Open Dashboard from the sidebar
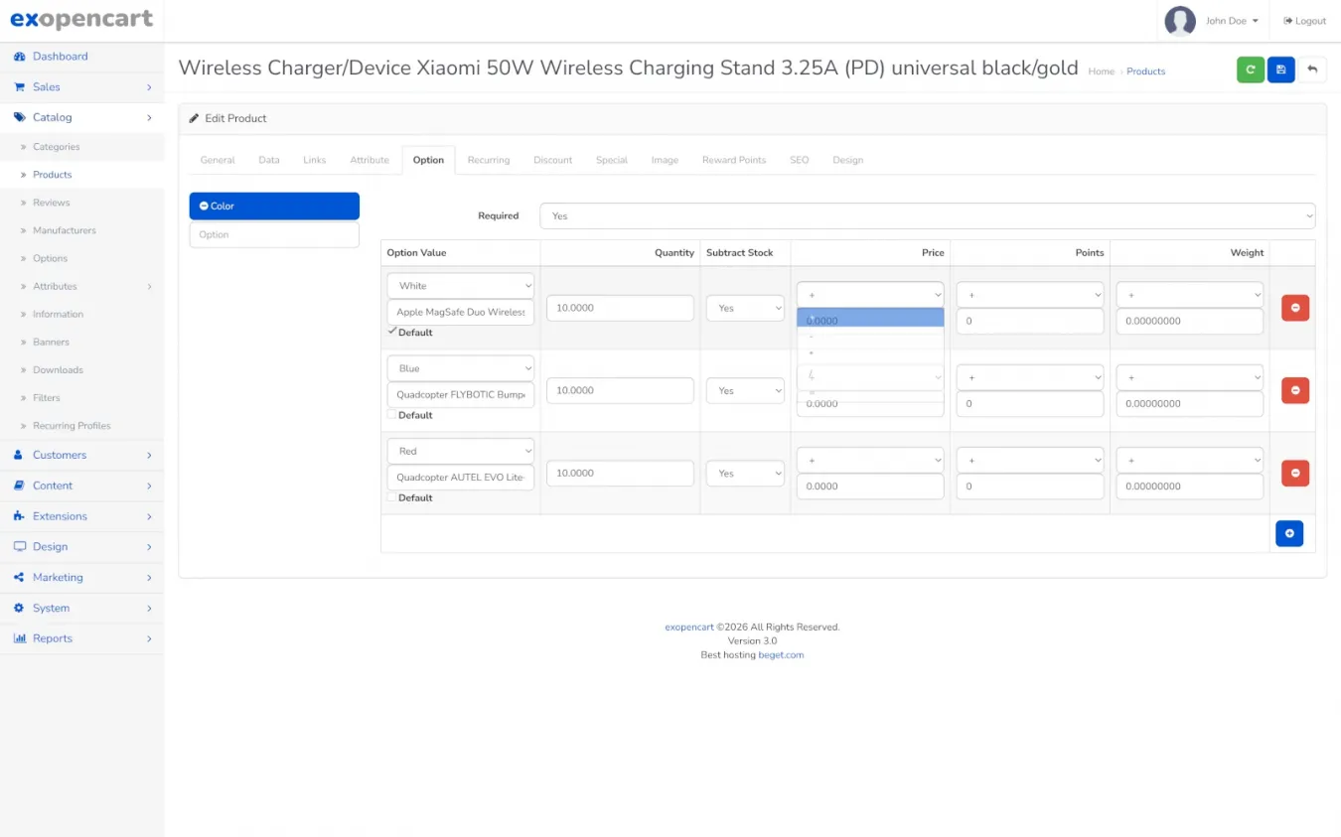Screen dimensions: 1341x837 pos(60,57)
